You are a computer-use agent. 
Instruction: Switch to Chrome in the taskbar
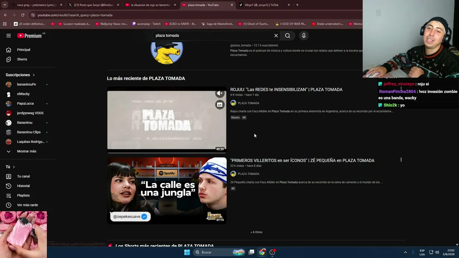pyautogui.click(x=262, y=252)
